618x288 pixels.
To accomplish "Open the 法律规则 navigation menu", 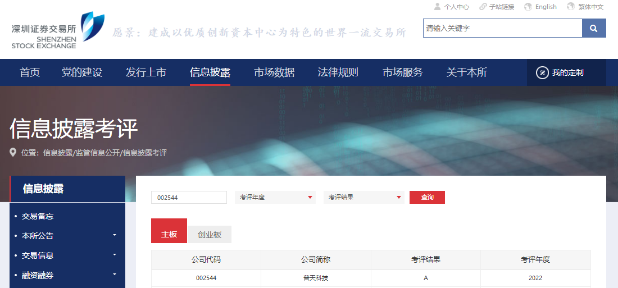I will tap(338, 72).
